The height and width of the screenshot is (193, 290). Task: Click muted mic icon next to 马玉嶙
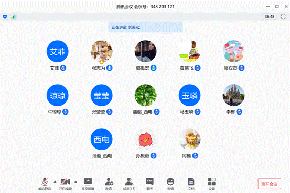(197, 112)
